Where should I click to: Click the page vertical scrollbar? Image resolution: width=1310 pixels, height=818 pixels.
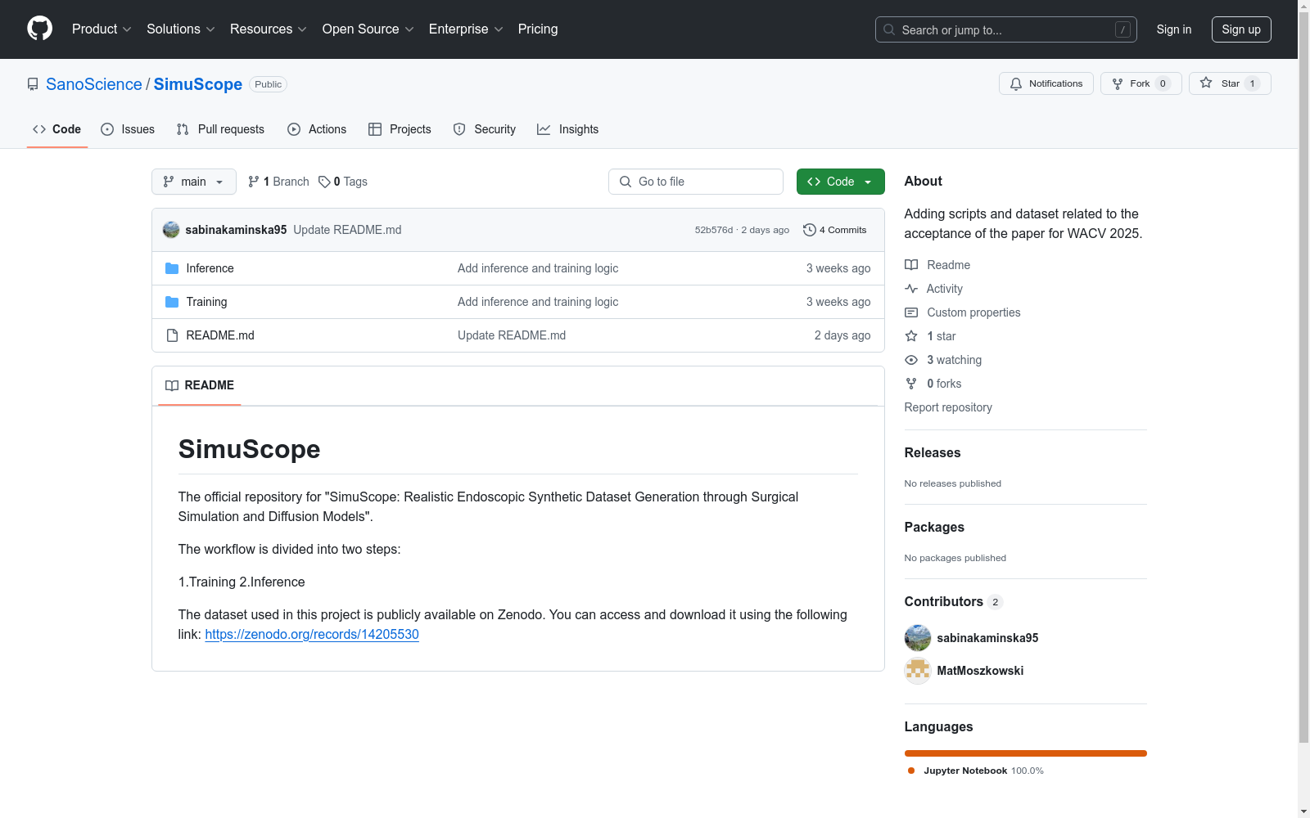coord(1304,376)
